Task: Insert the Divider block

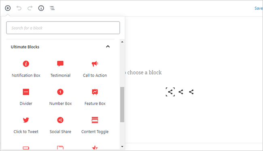Action: coord(26,97)
